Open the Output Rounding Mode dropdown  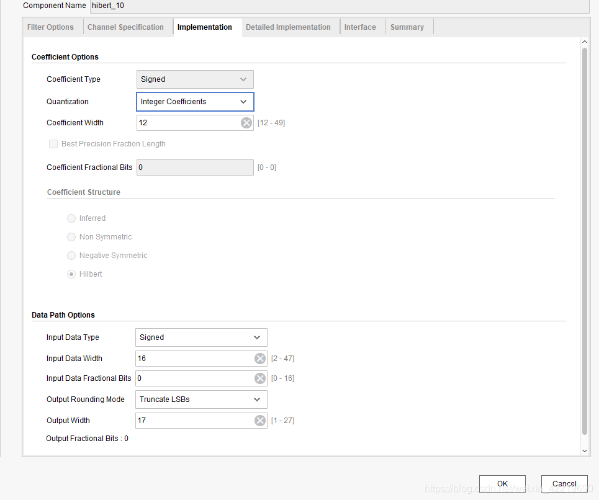[x=201, y=400]
